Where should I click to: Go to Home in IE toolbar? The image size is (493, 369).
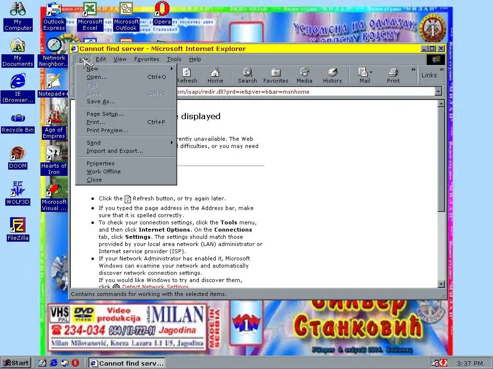(x=215, y=75)
